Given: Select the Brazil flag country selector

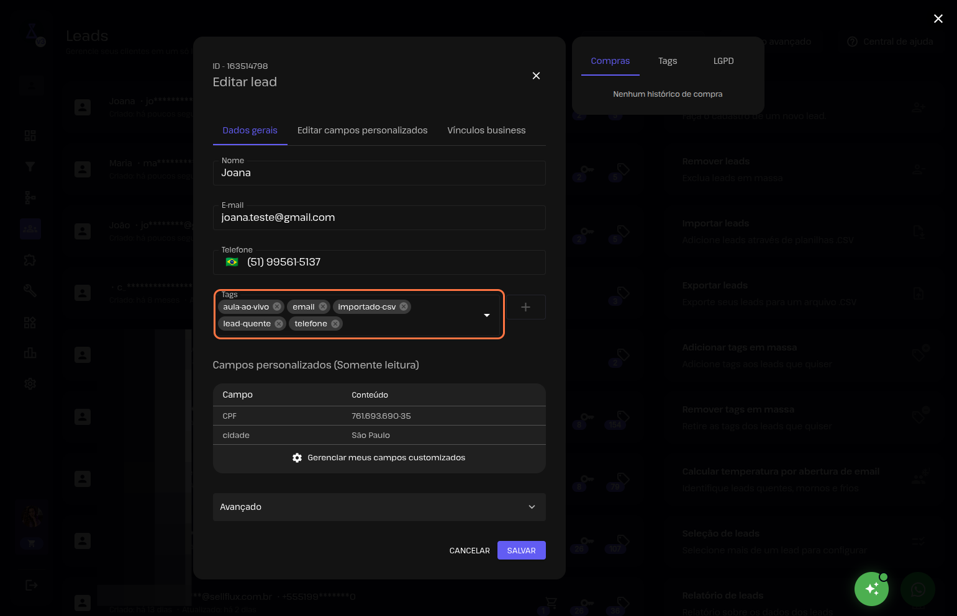Looking at the screenshot, I should pos(232,262).
